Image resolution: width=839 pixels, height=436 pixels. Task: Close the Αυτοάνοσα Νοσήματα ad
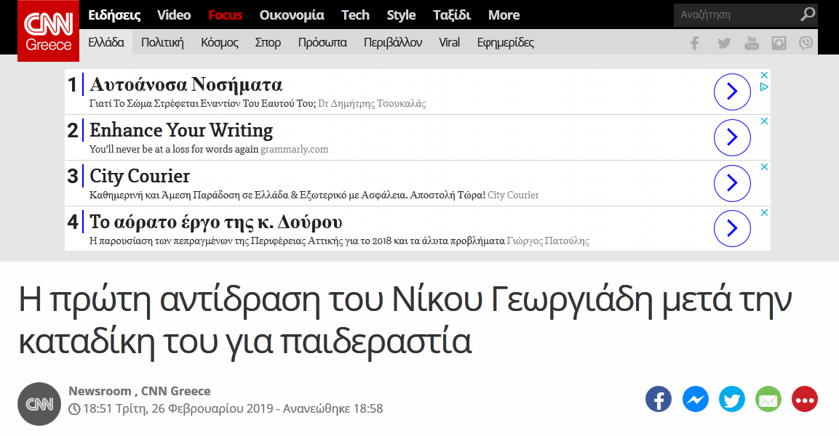point(765,76)
